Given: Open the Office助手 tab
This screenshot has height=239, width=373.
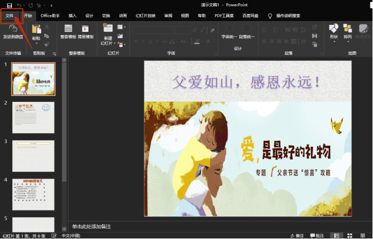Looking at the screenshot, I should coord(50,16).
